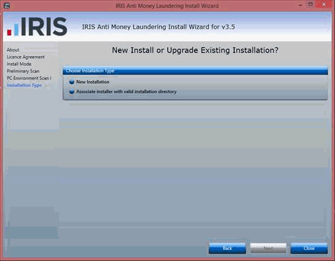
Task: Select Install Mode in the sidebar
Action: click(x=19, y=64)
